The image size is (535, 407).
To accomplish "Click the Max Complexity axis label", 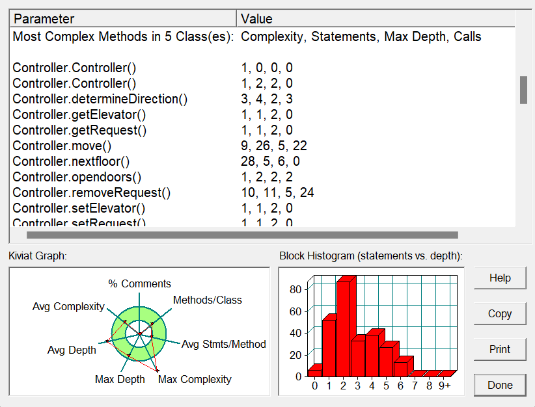I will pyautogui.click(x=195, y=380).
